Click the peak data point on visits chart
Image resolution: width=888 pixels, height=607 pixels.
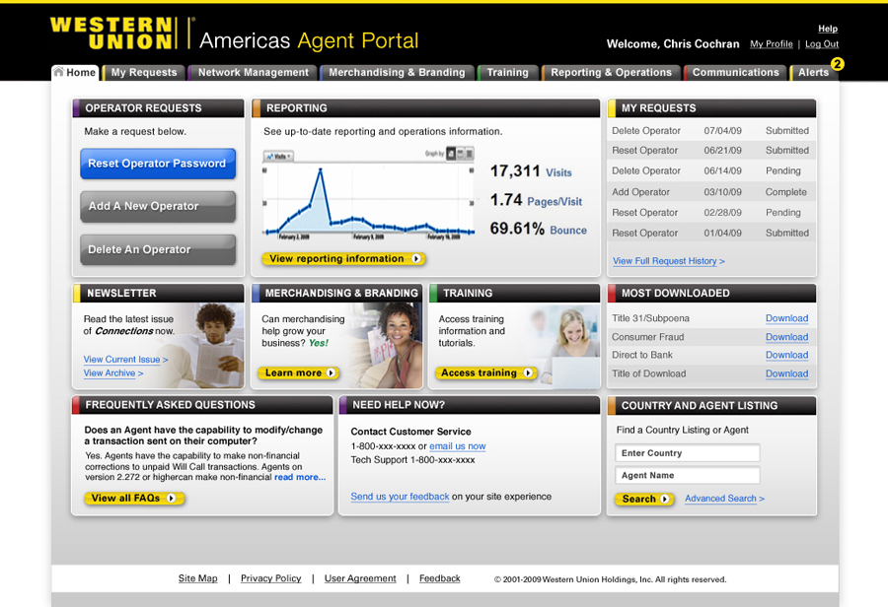click(x=321, y=169)
